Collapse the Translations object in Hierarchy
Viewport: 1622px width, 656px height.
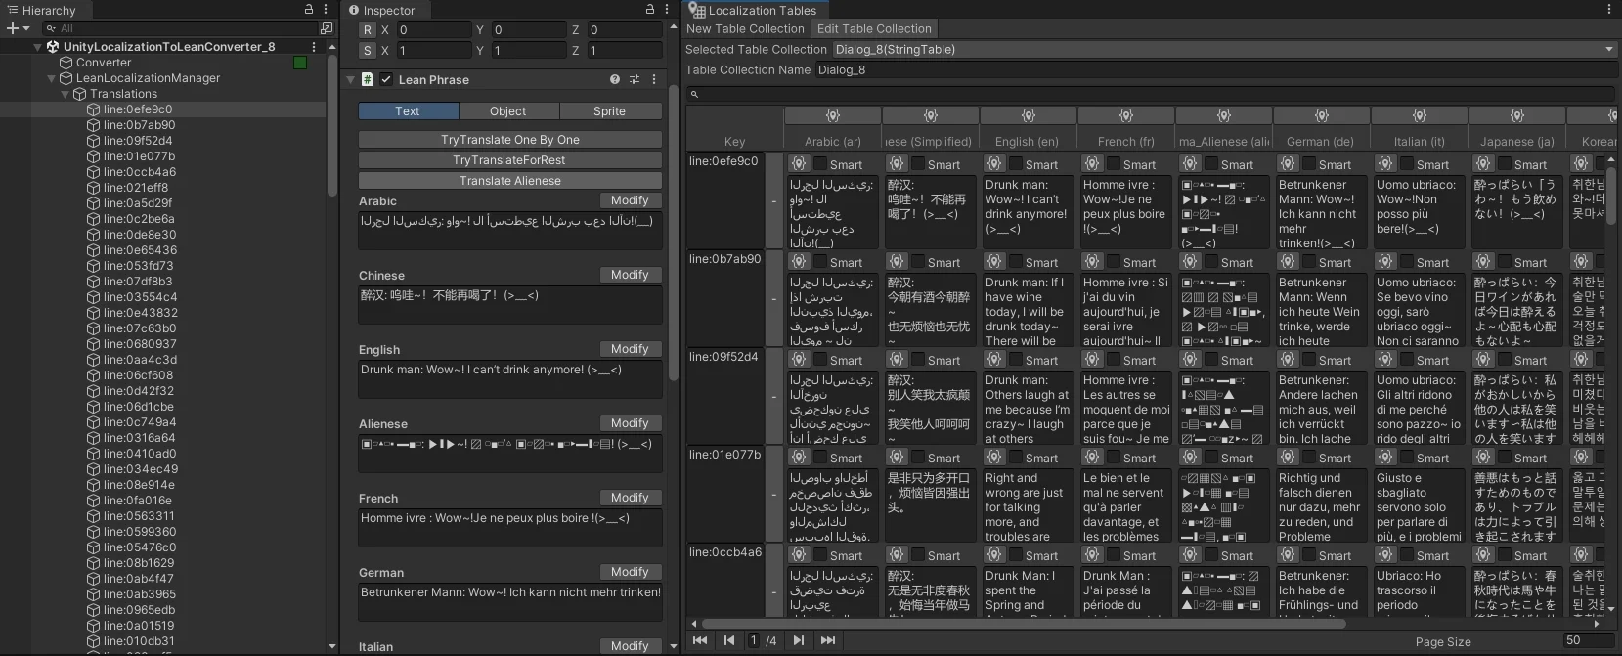click(x=66, y=93)
